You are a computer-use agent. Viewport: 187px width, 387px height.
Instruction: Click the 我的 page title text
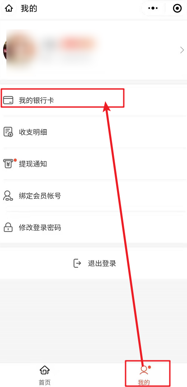[x=29, y=9]
